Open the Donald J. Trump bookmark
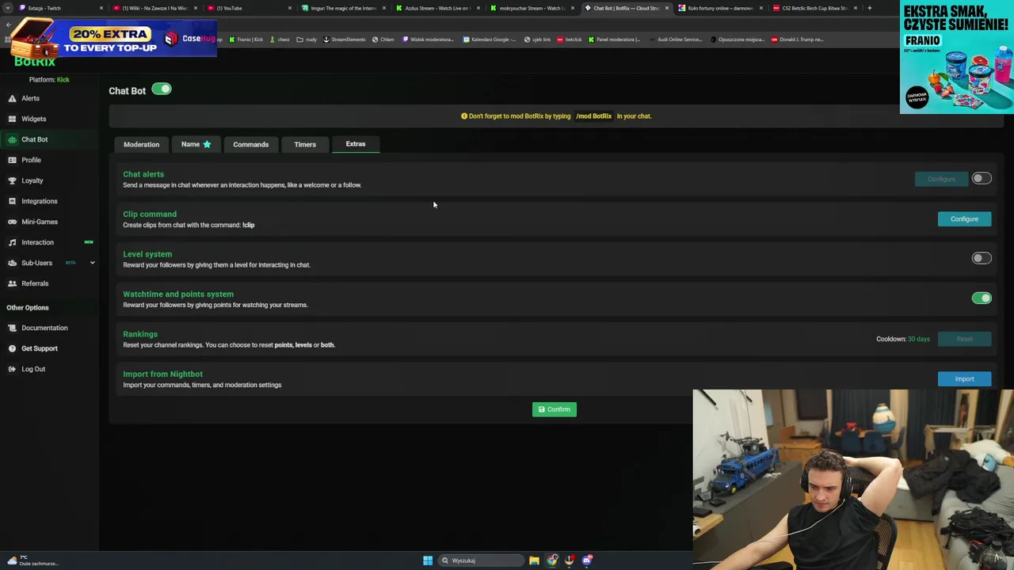1014x570 pixels. (798, 40)
